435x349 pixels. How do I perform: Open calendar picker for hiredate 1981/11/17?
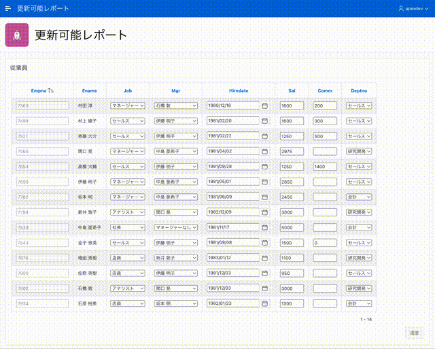[x=265, y=228]
